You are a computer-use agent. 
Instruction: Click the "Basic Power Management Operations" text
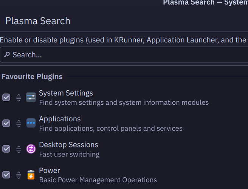click(x=98, y=180)
